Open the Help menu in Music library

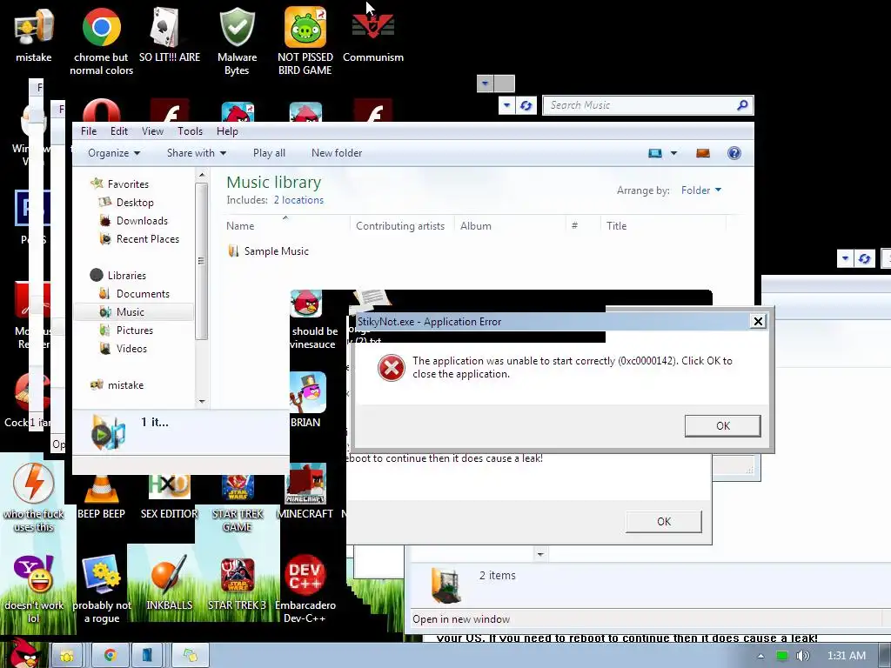[227, 131]
